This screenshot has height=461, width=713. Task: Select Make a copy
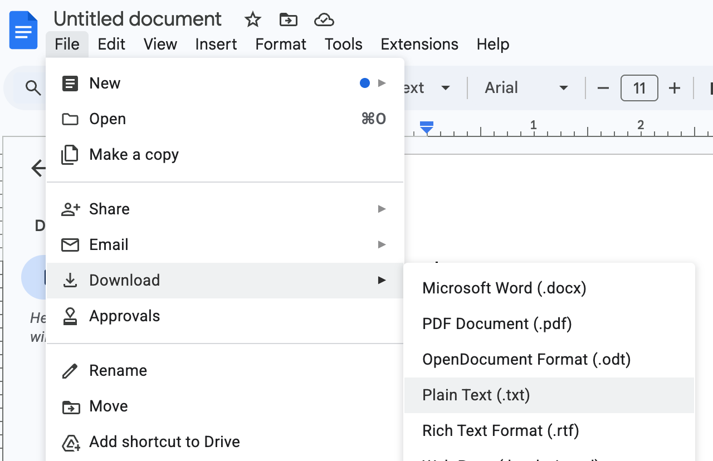tap(134, 155)
